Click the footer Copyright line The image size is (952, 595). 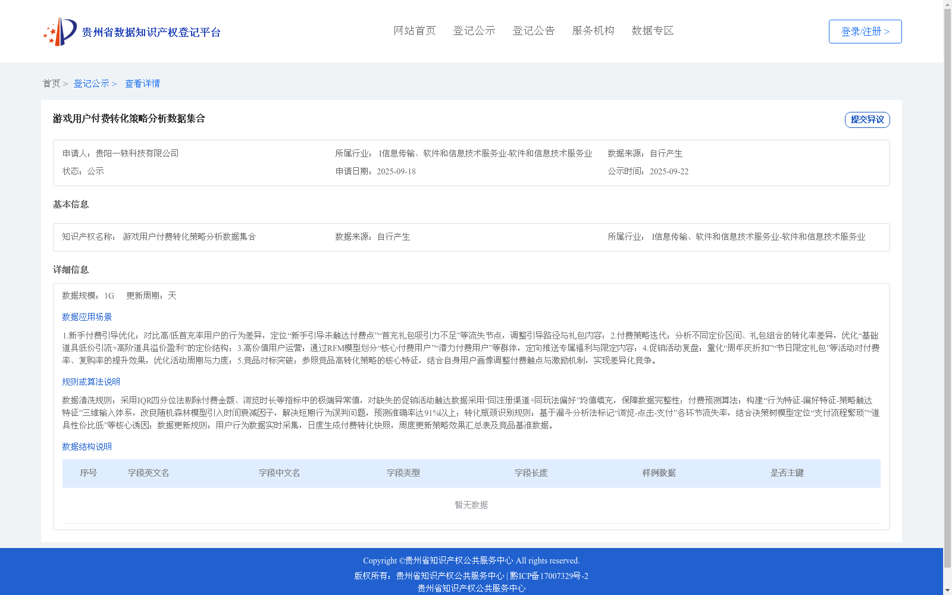(x=471, y=560)
